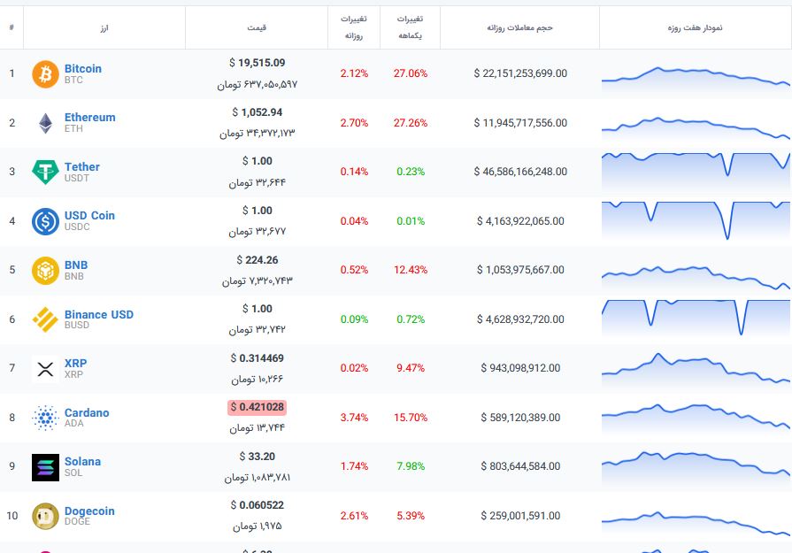View Solana seven-day sparkline chart
This screenshot has height=553, width=792.
pyautogui.click(x=696, y=470)
